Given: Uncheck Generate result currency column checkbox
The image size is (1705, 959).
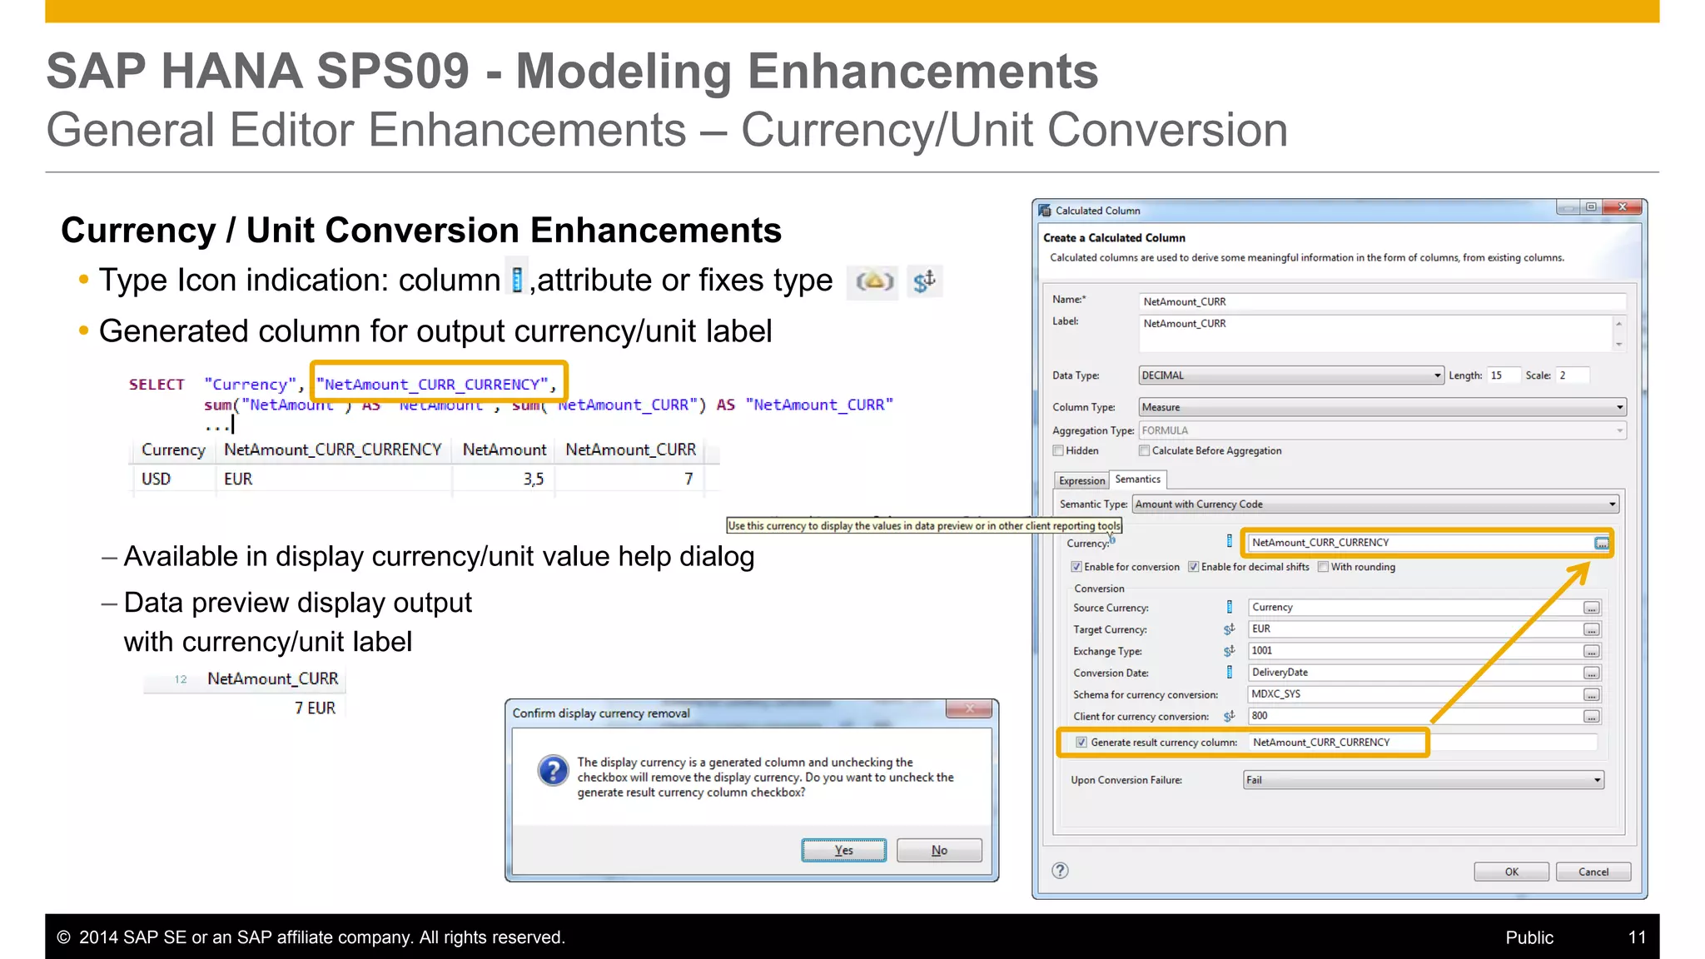Looking at the screenshot, I should 1081,742.
